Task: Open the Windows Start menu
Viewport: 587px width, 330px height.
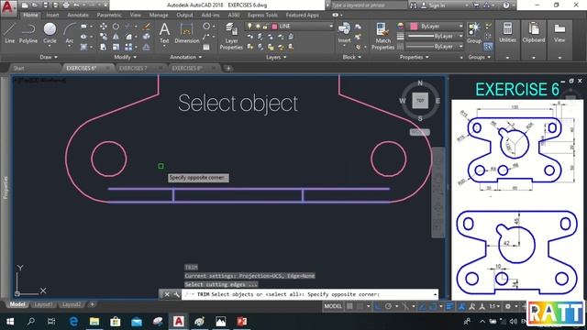Action: [10, 322]
